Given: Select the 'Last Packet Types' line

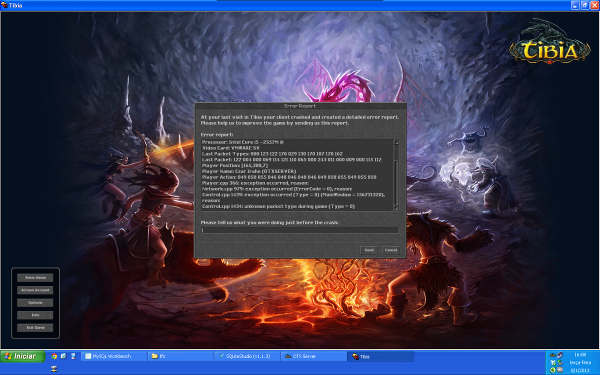Looking at the screenshot, I should (272, 153).
